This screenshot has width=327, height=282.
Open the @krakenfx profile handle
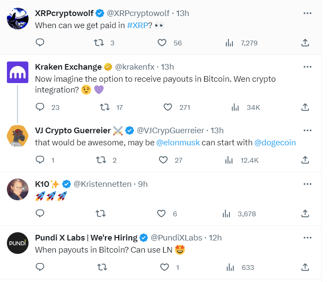point(135,67)
